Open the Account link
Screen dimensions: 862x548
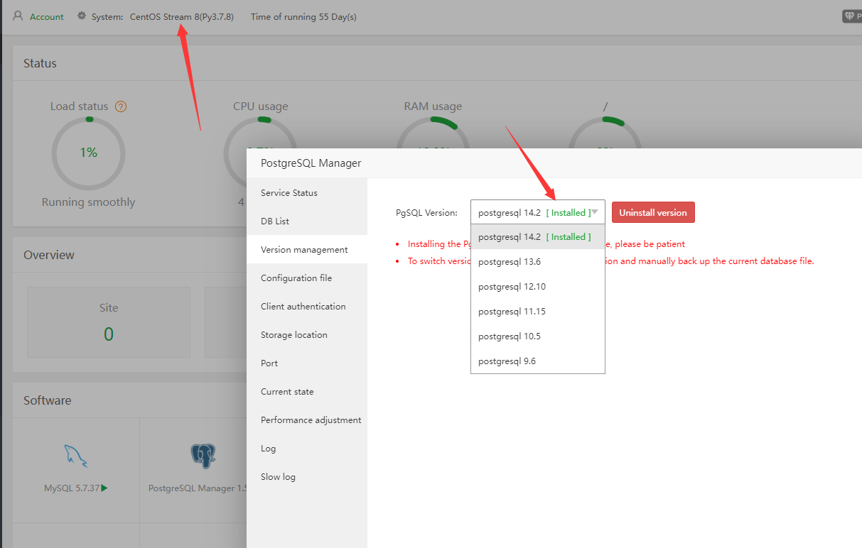tap(47, 16)
